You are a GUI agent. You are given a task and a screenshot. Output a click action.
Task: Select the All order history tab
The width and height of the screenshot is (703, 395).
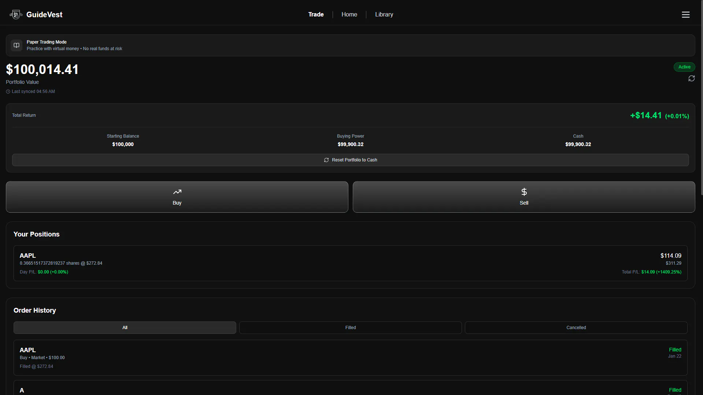125,328
